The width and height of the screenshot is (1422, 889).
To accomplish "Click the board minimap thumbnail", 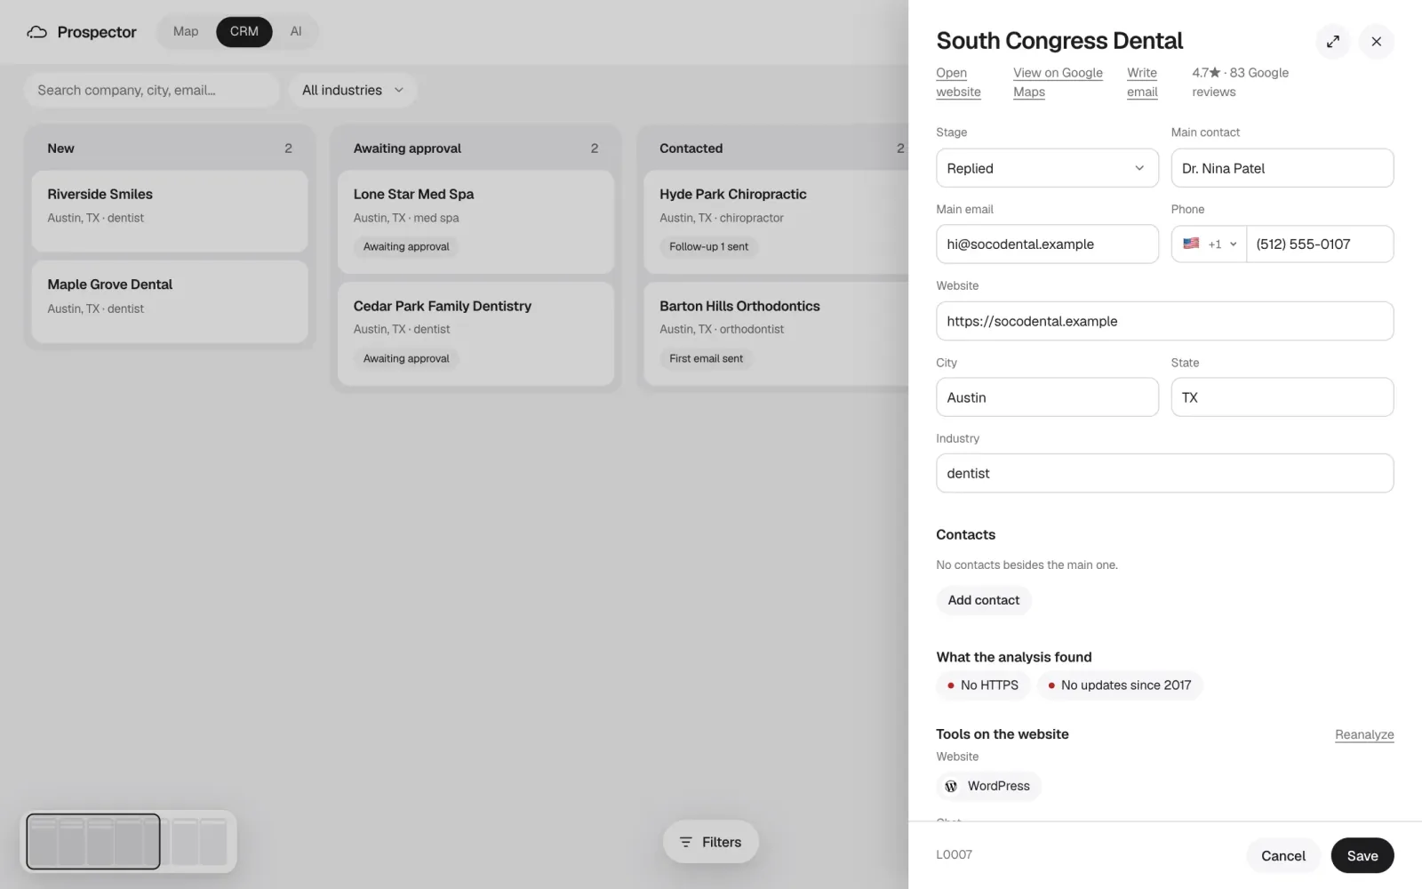I will coord(128,841).
